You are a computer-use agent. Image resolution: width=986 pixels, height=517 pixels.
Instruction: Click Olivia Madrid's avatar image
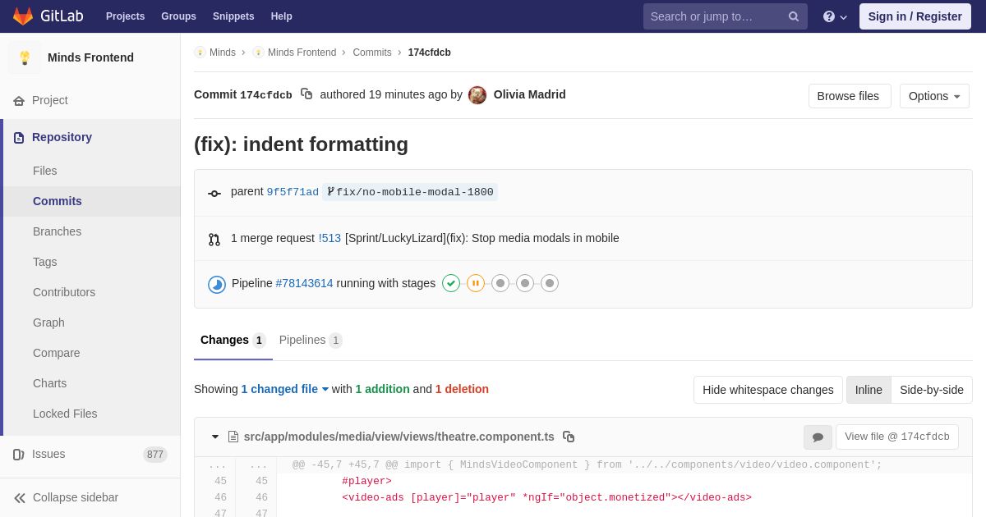point(477,95)
